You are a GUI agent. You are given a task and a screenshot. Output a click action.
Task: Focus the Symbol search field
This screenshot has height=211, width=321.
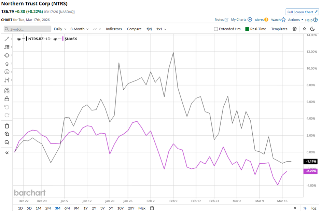[27, 29]
